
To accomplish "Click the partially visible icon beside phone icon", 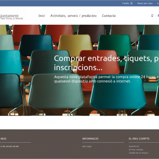I will click(158, 15).
